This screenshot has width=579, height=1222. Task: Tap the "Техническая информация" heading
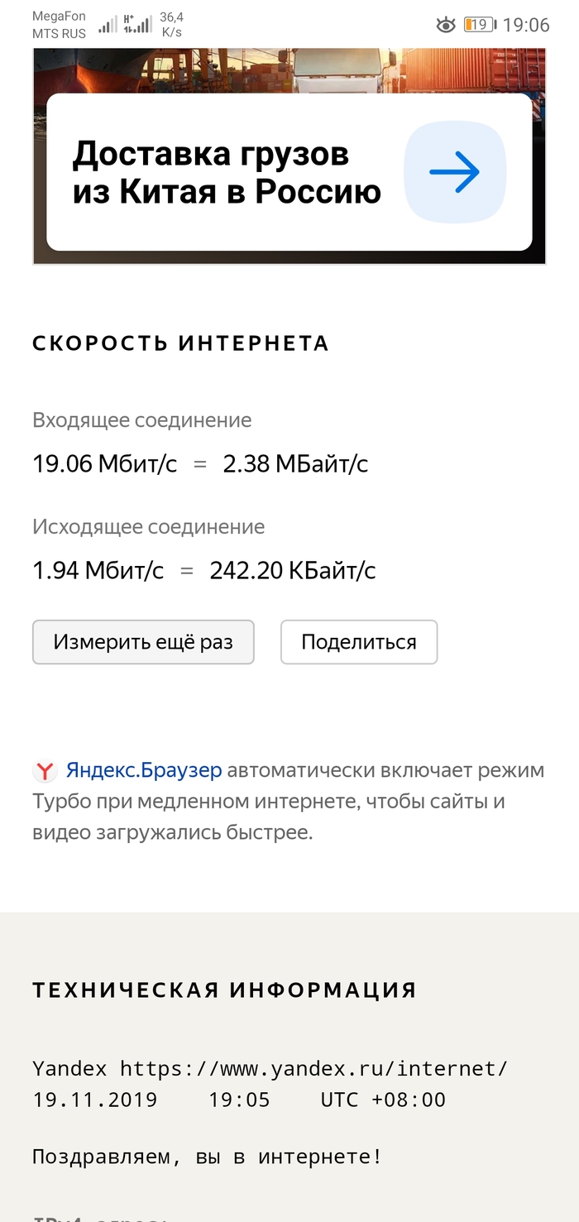(x=223, y=990)
